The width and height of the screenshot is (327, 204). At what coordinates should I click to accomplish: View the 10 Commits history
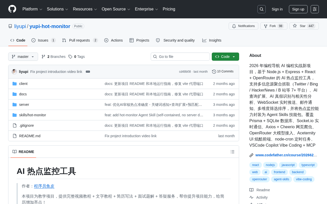223,72
